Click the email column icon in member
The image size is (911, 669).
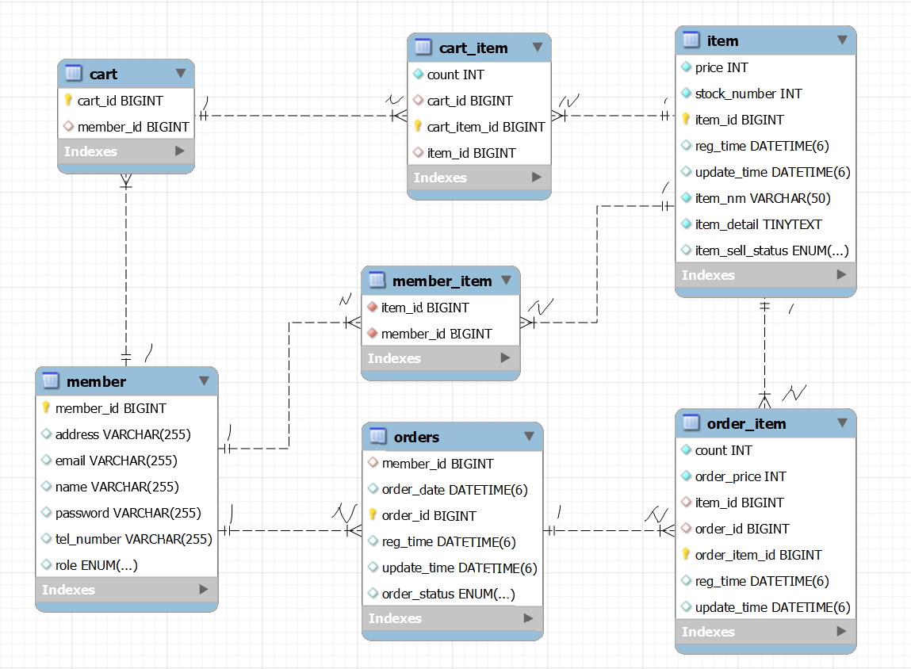(x=47, y=460)
